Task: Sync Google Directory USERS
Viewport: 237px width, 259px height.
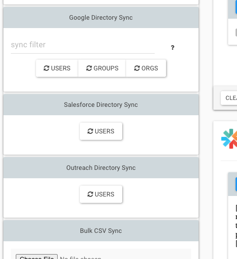Action: click(x=57, y=68)
